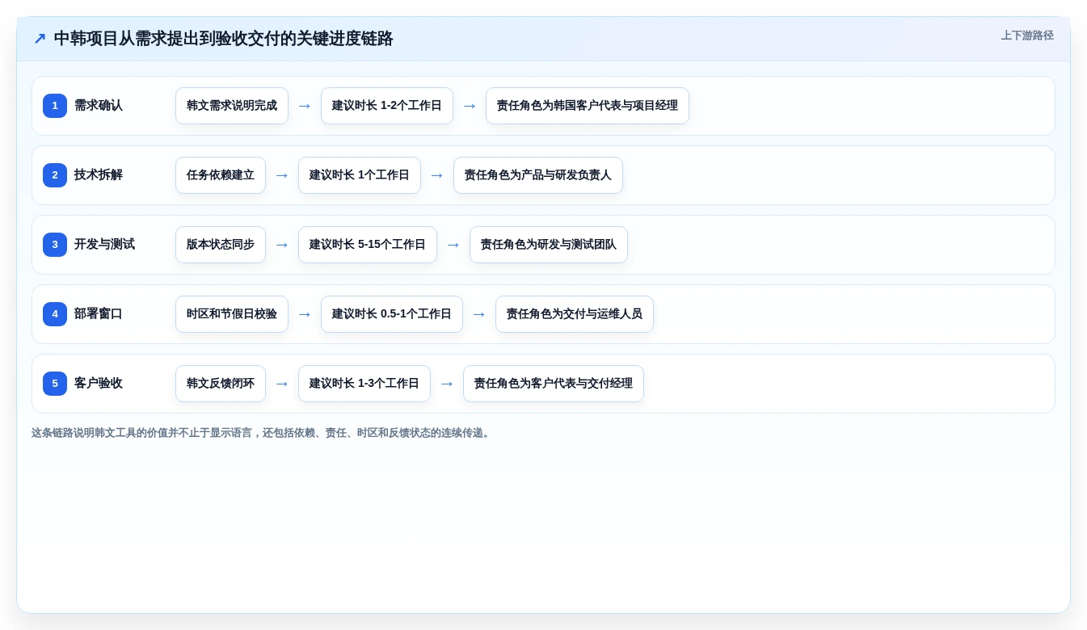This screenshot has height=630, width=1087.
Task: Click the arrow icon beside the title
Action: [x=40, y=39]
